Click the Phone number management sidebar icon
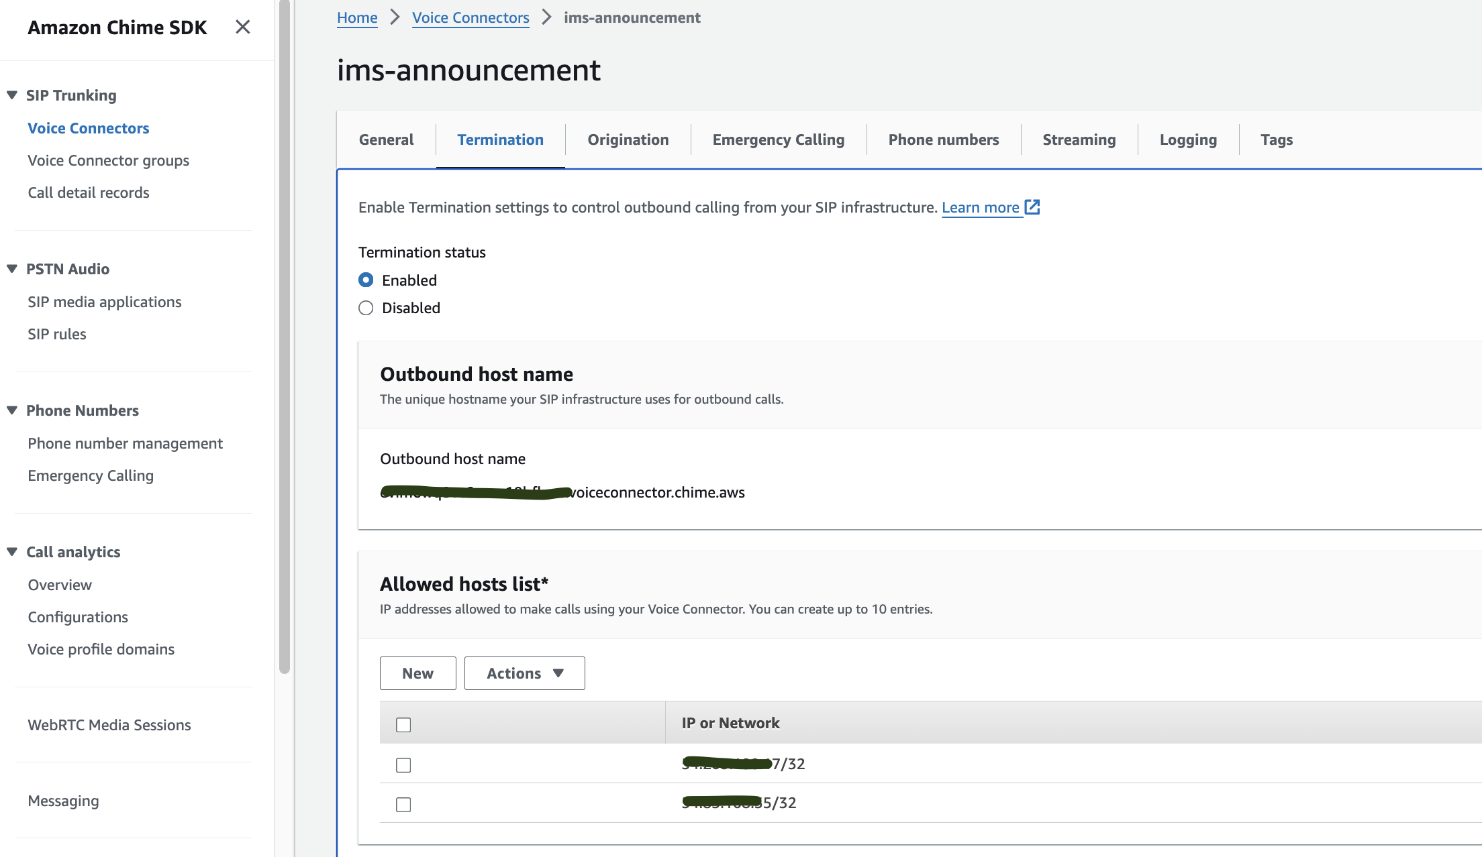This screenshot has height=857, width=1482. pos(126,442)
